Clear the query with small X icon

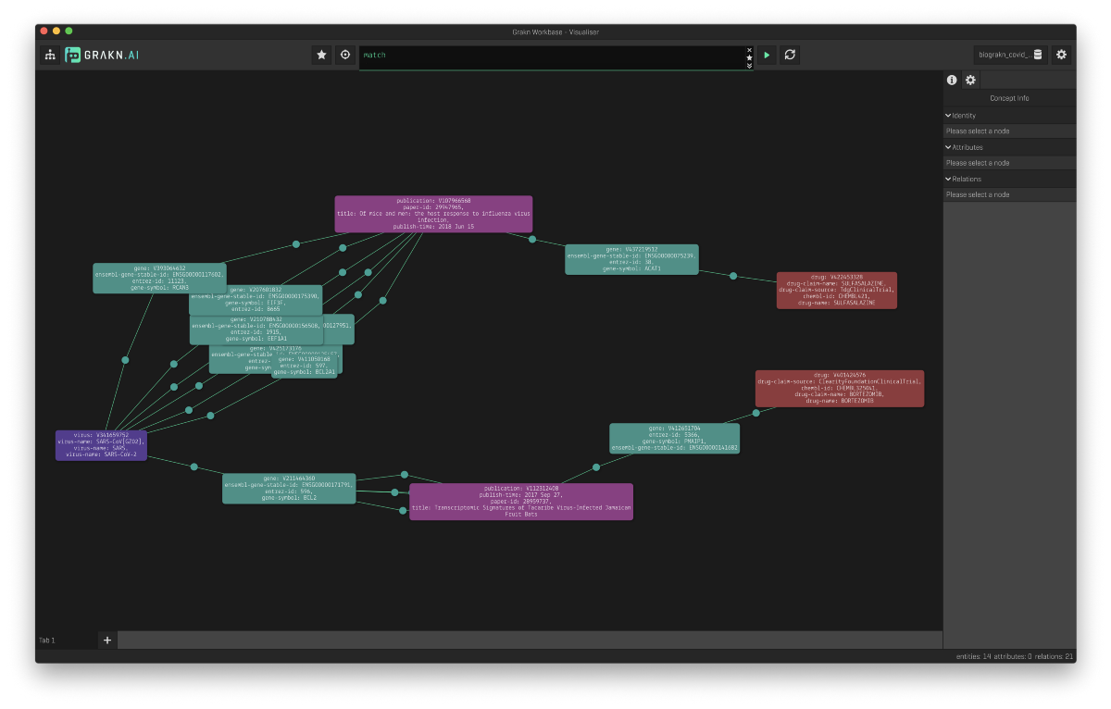click(750, 50)
